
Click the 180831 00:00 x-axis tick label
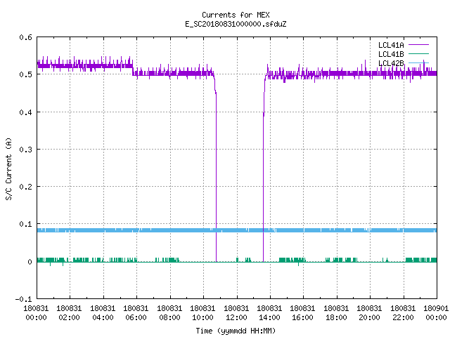pos(36,313)
